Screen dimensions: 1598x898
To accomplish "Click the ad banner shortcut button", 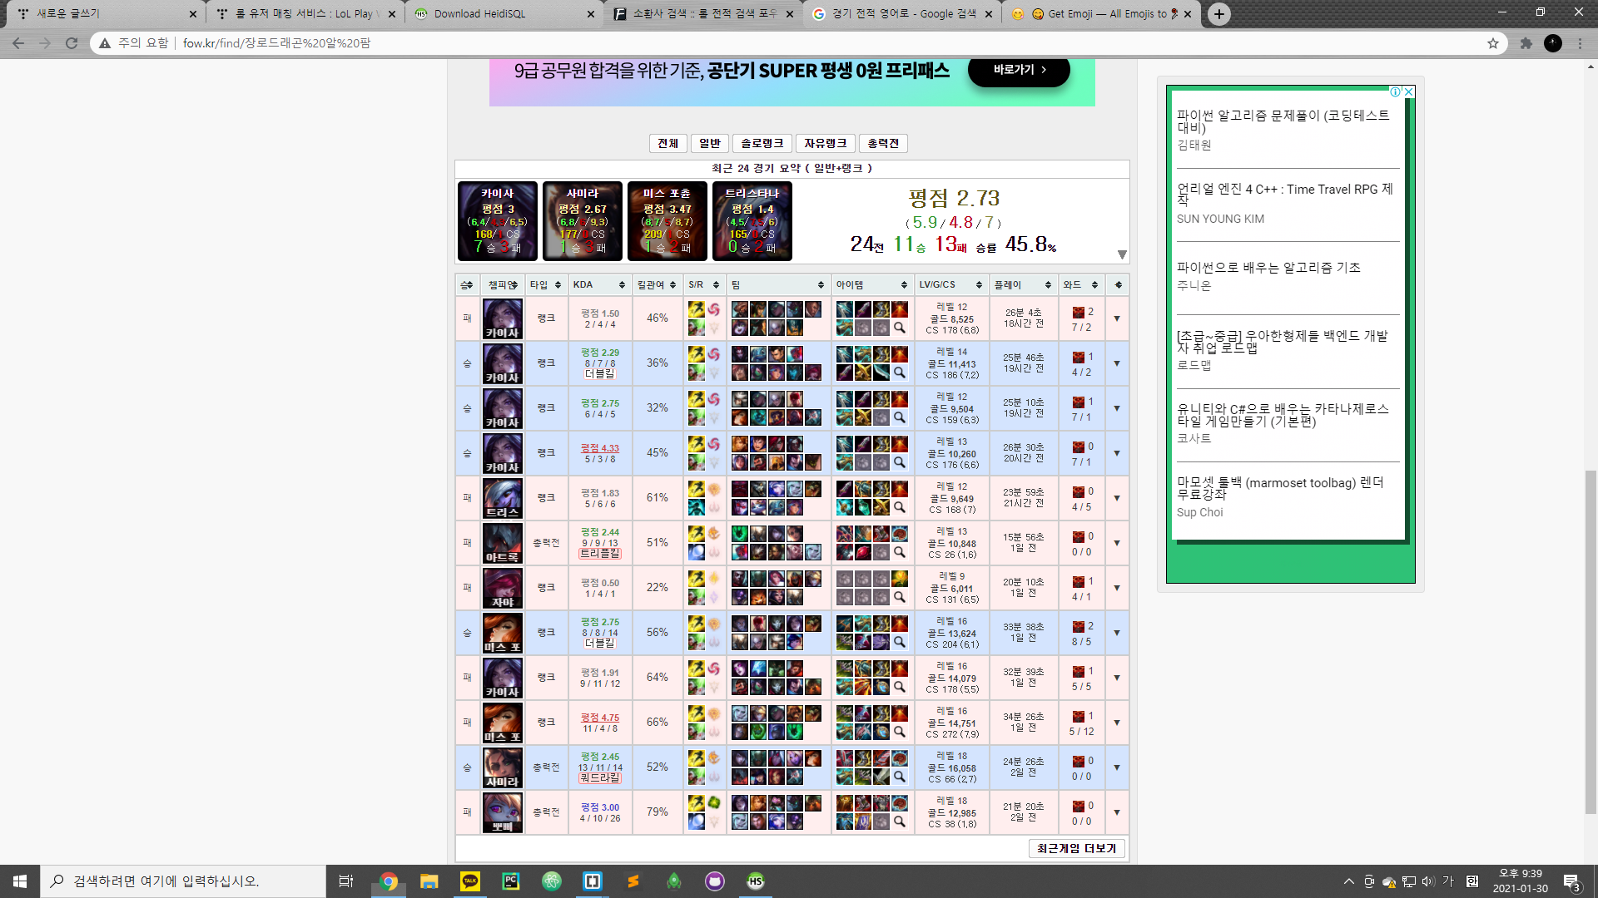I will pos(1019,71).
